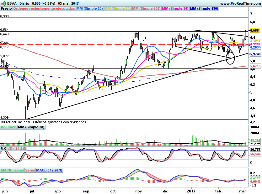Image resolution: width=262 pixels, height=194 pixels.
Task: Select 'Órdenes recientemente ejecutadas' label
Action: 44,9
